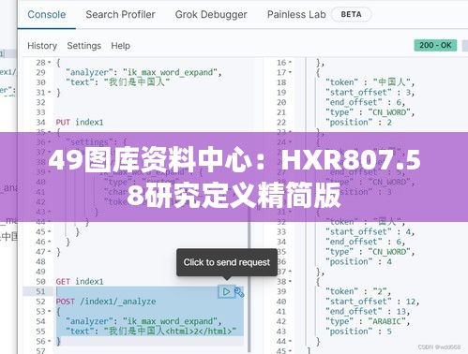Collapse fold arrow at editor line 47

click(50, 252)
